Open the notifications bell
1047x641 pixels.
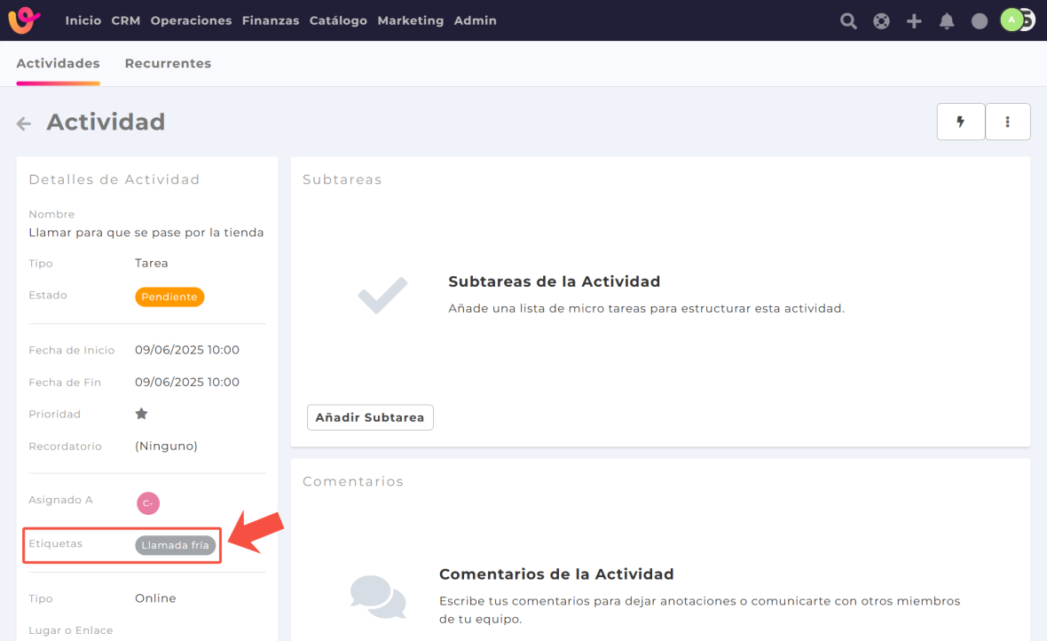947,21
